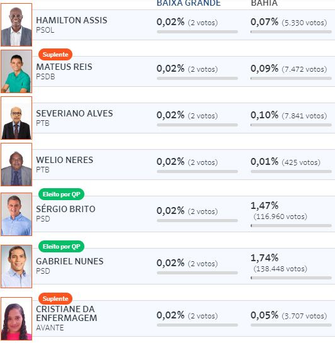Screen dimensions: 335x343
Task: Click the Suplente badge above Mateus Reis
Action: [x=55, y=55]
